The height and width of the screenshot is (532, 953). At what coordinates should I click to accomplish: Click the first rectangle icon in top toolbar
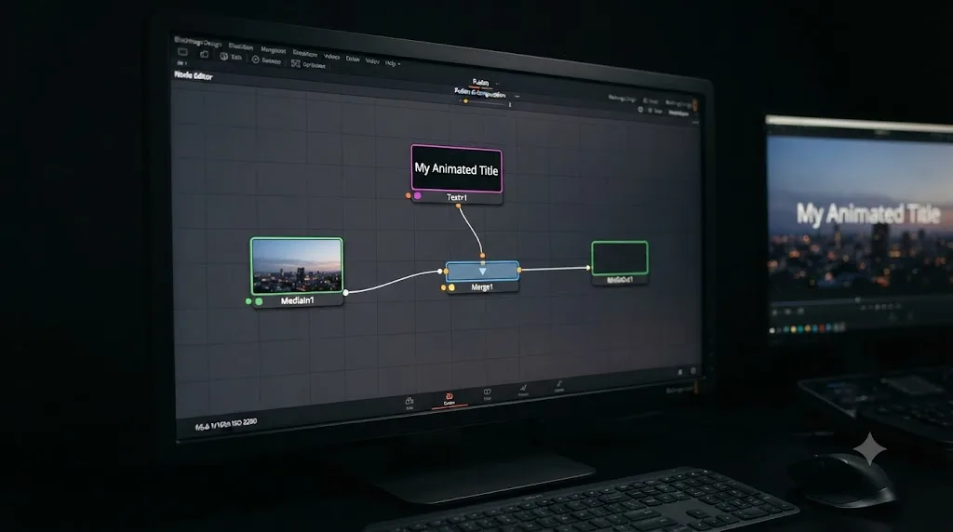(x=182, y=52)
